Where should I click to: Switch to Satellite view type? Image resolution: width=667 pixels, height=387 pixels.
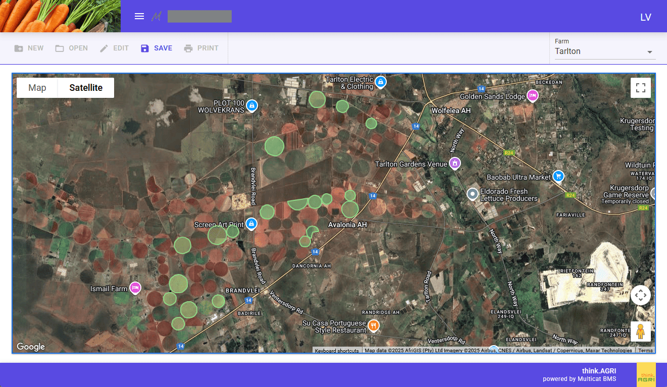[x=86, y=88]
